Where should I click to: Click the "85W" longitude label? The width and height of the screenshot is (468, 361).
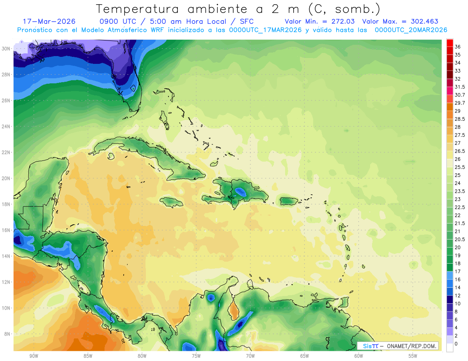pos(88,356)
